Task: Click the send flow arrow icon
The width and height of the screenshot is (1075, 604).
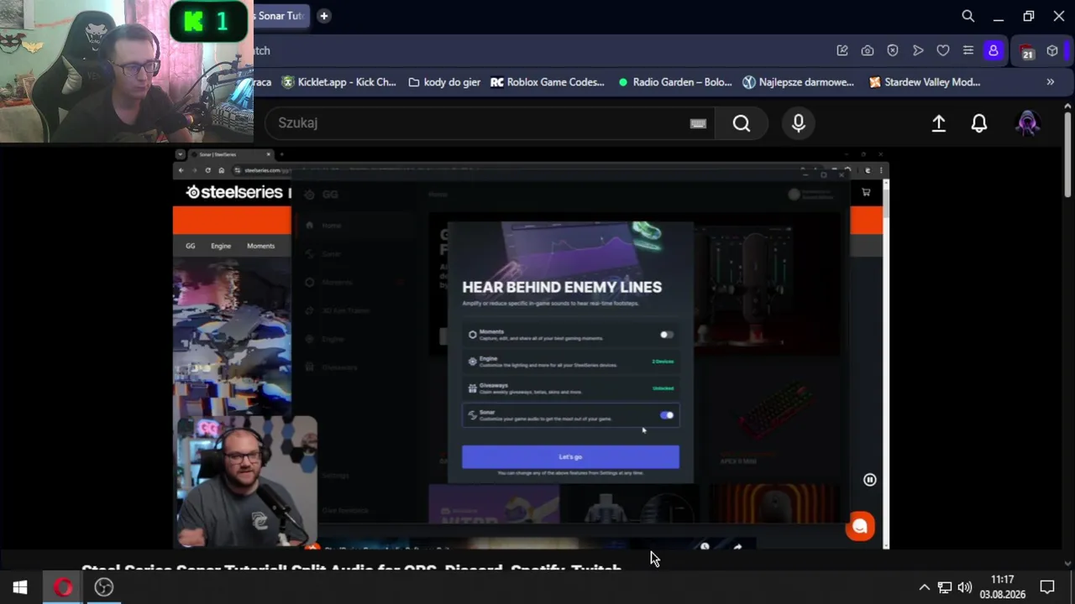Action: [918, 50]
